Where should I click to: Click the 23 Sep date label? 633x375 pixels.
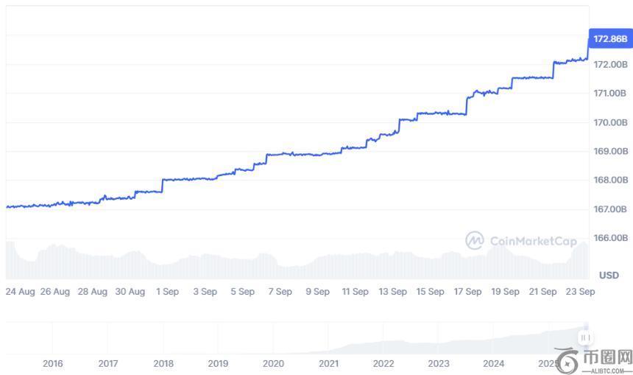tap(581, 292)
